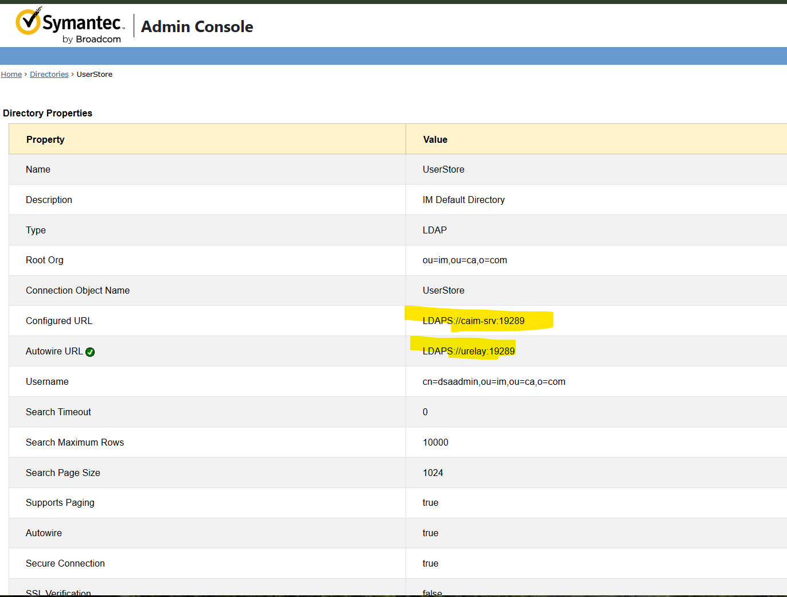Click the Username value cn=dsaadmin entry

click(x=494, y=382)
